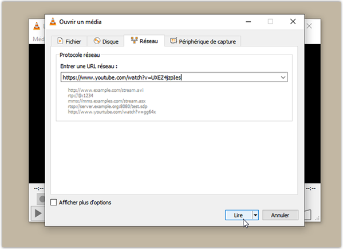Switch to the Fichier tab
The width and height of the screenshot is (343, 249).
click(x=69, y=41)
